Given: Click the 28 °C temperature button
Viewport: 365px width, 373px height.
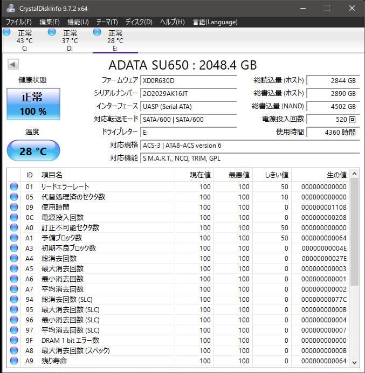Looking at the screenshot, I should (33, 150).
